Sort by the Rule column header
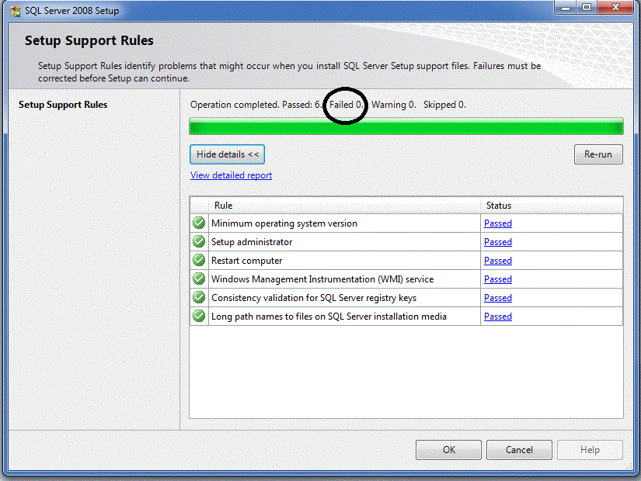This screenshot has width=641, height=481. tap(345, 206)
